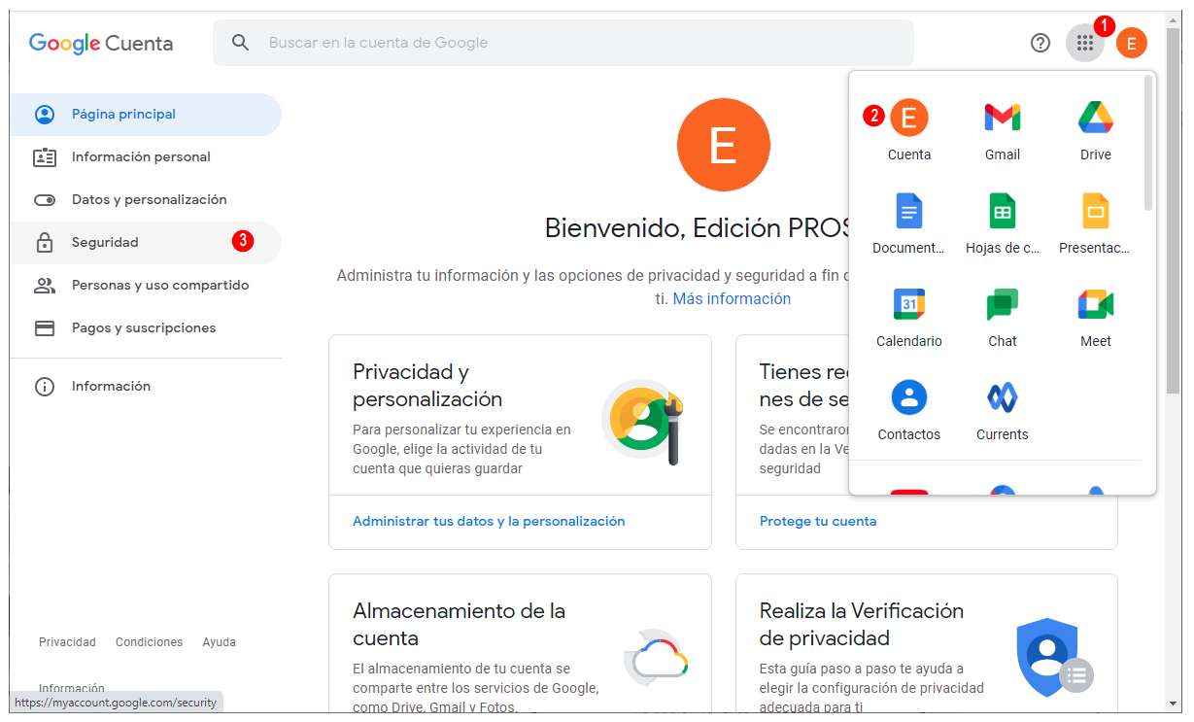
Task: Open Privacidad footer link
Action: pos(67,642)
